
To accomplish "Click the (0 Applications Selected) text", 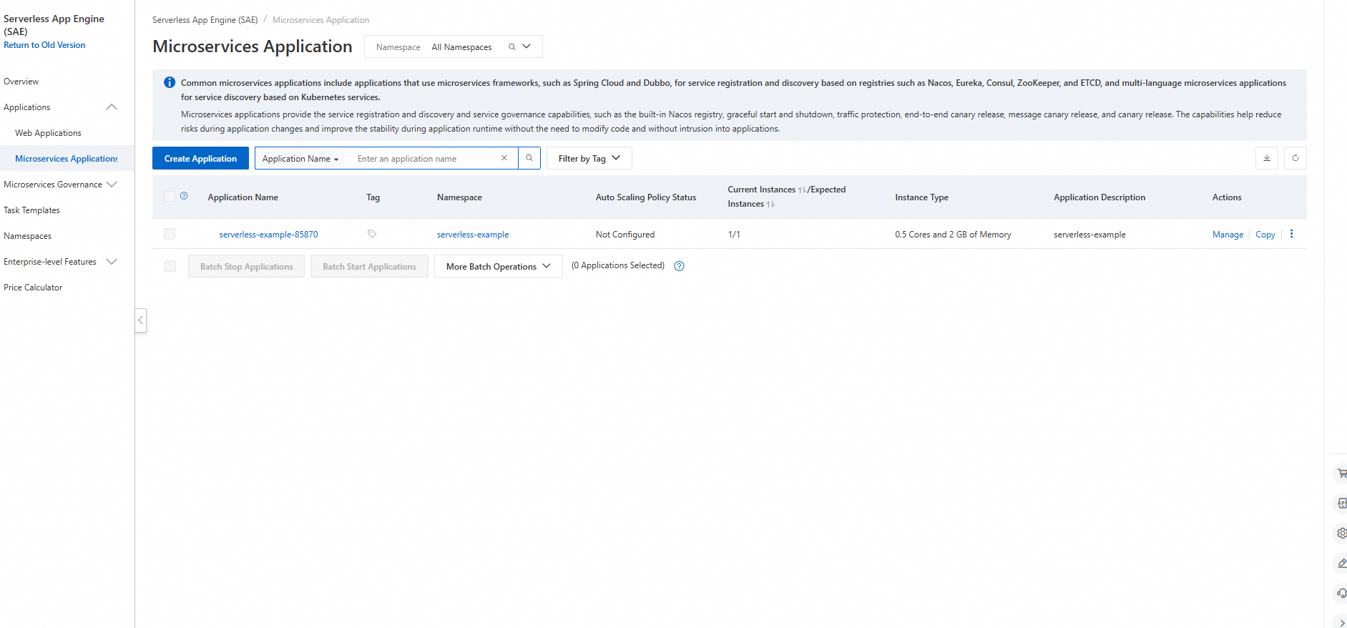I will tap(618, 265).
